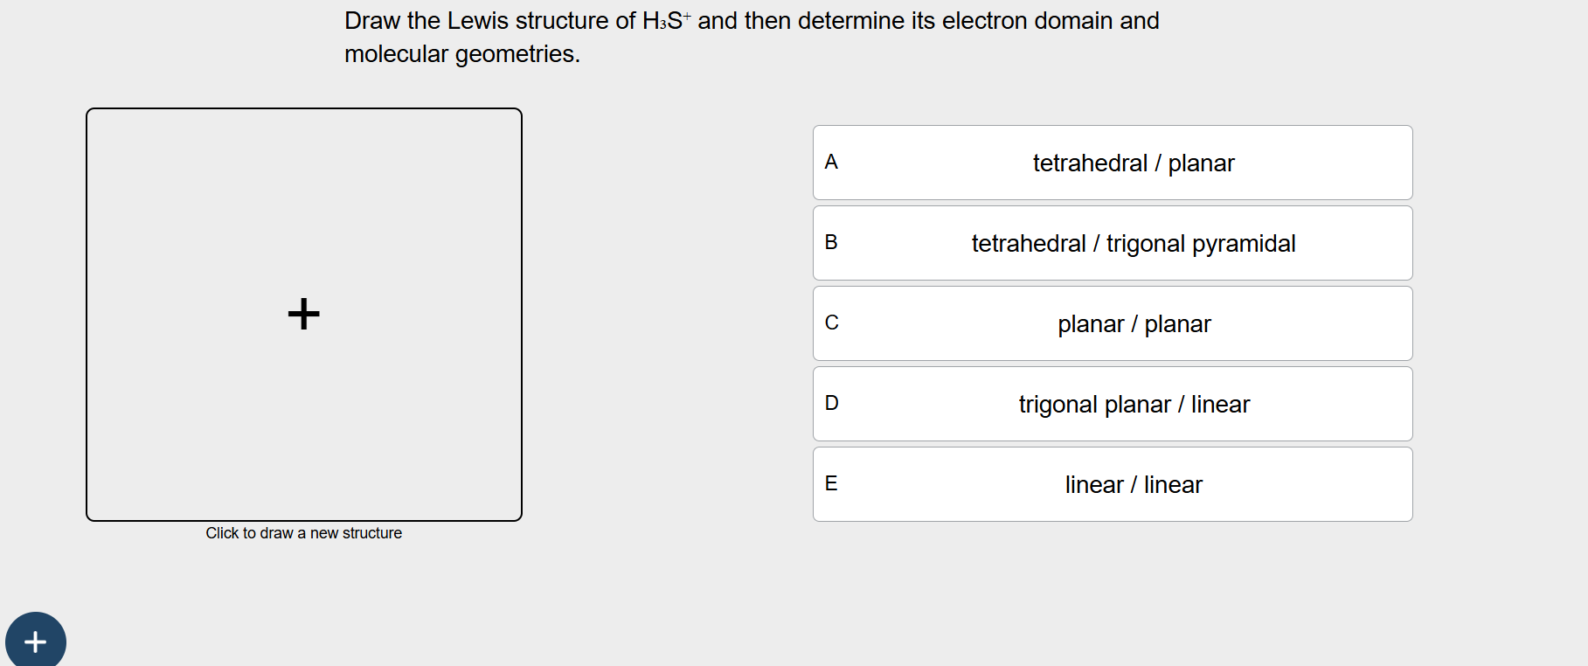Select the letter B on the second answer card
Screen dimensions: 1588x666
click(831, 242)
